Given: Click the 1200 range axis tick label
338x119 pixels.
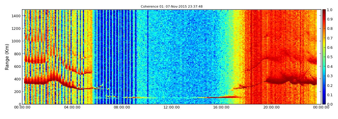Looking at the screenshot, I should [16, 29].
